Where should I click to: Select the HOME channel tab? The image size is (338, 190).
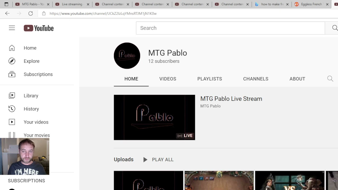(x=131, y=79)
